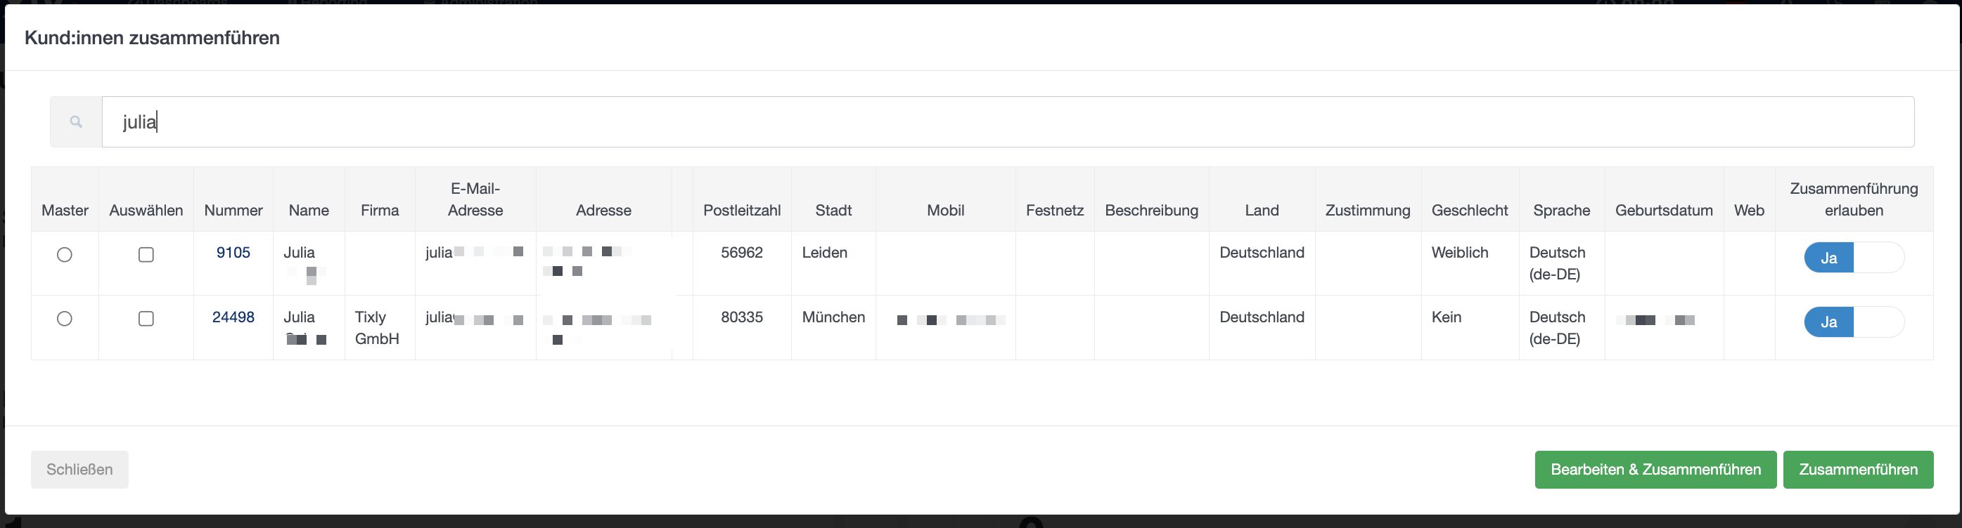Click the search magnifier icon

(x=76, y=121)
